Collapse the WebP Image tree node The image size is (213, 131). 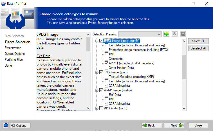[97, 91]
